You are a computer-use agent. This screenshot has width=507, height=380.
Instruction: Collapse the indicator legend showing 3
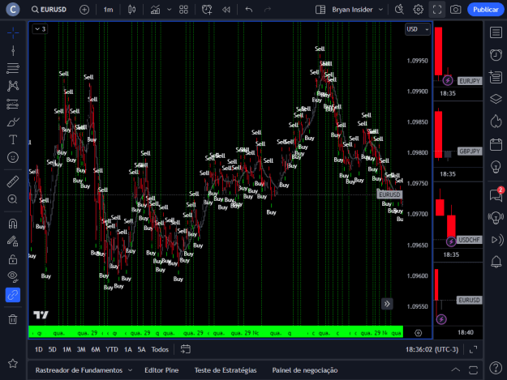[40, 29]
